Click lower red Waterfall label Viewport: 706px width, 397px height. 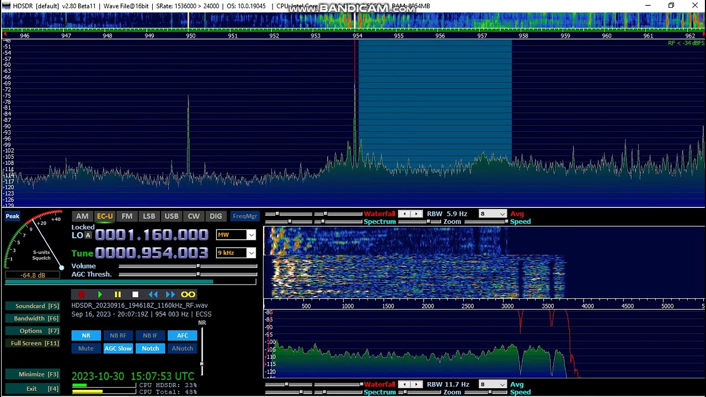click(x=379, y=384)
